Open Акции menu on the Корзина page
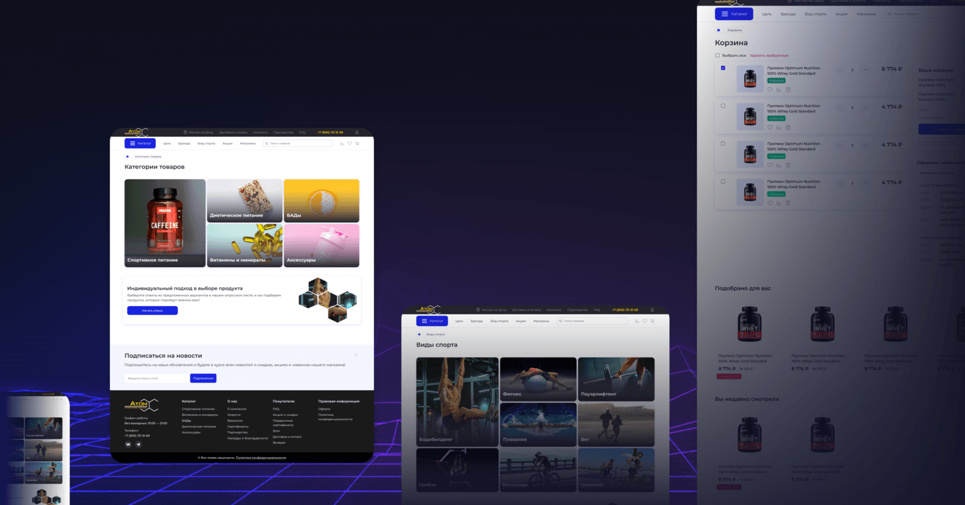The image size is (965, 505). tap(841, 14)
